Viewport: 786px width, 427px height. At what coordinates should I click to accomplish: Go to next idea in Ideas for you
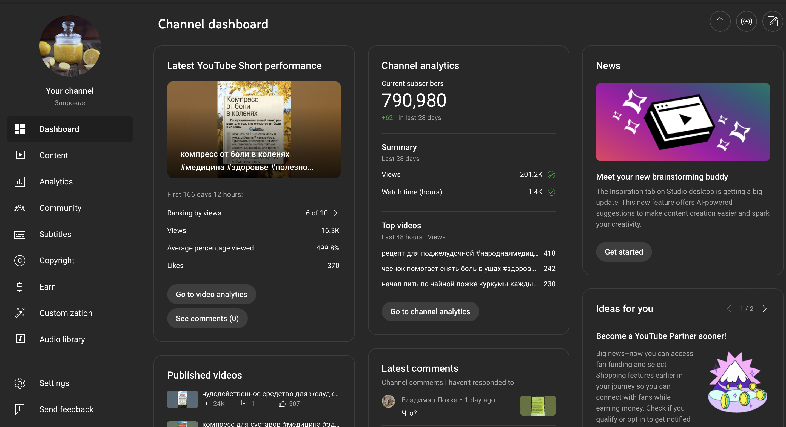(764, 309)
